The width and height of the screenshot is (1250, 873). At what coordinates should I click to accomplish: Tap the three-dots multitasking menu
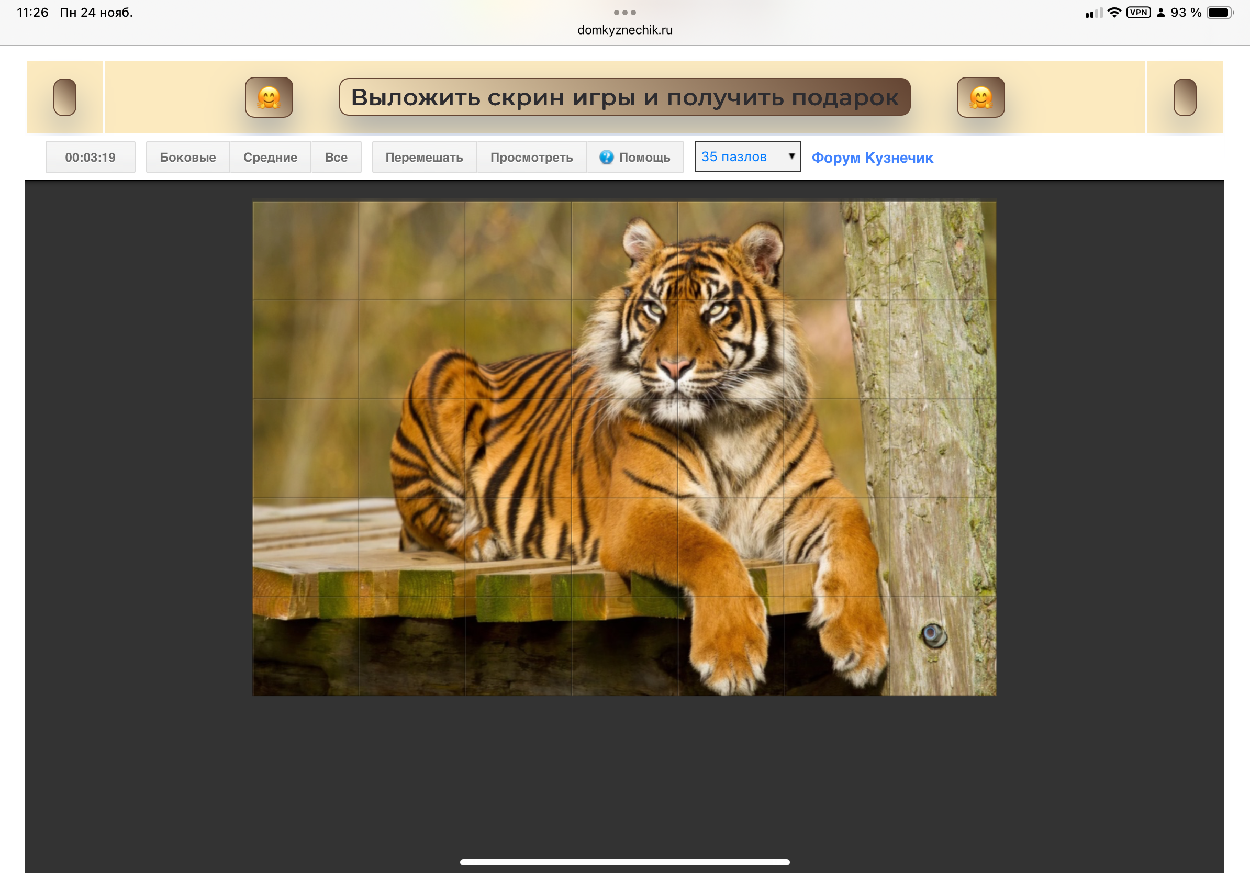pyautogui.click(x=624, y=13)
